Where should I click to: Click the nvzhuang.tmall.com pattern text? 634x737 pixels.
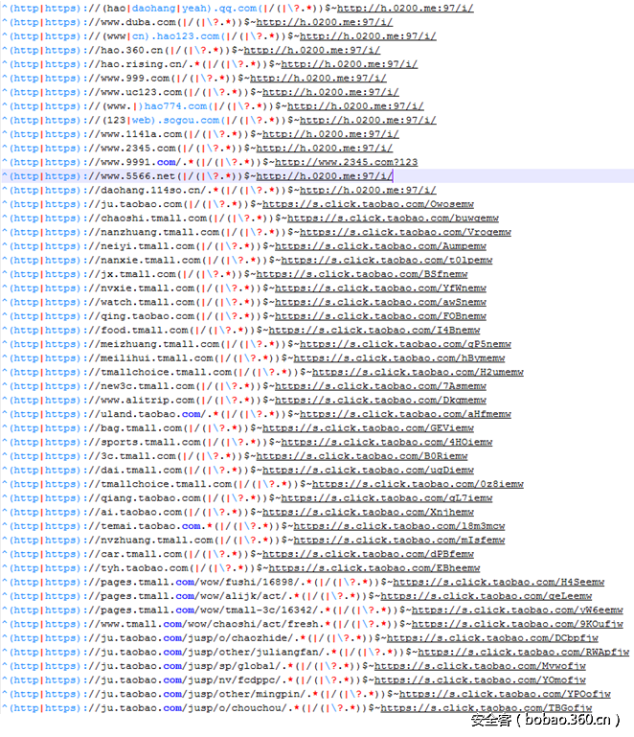tap(157, 541)
